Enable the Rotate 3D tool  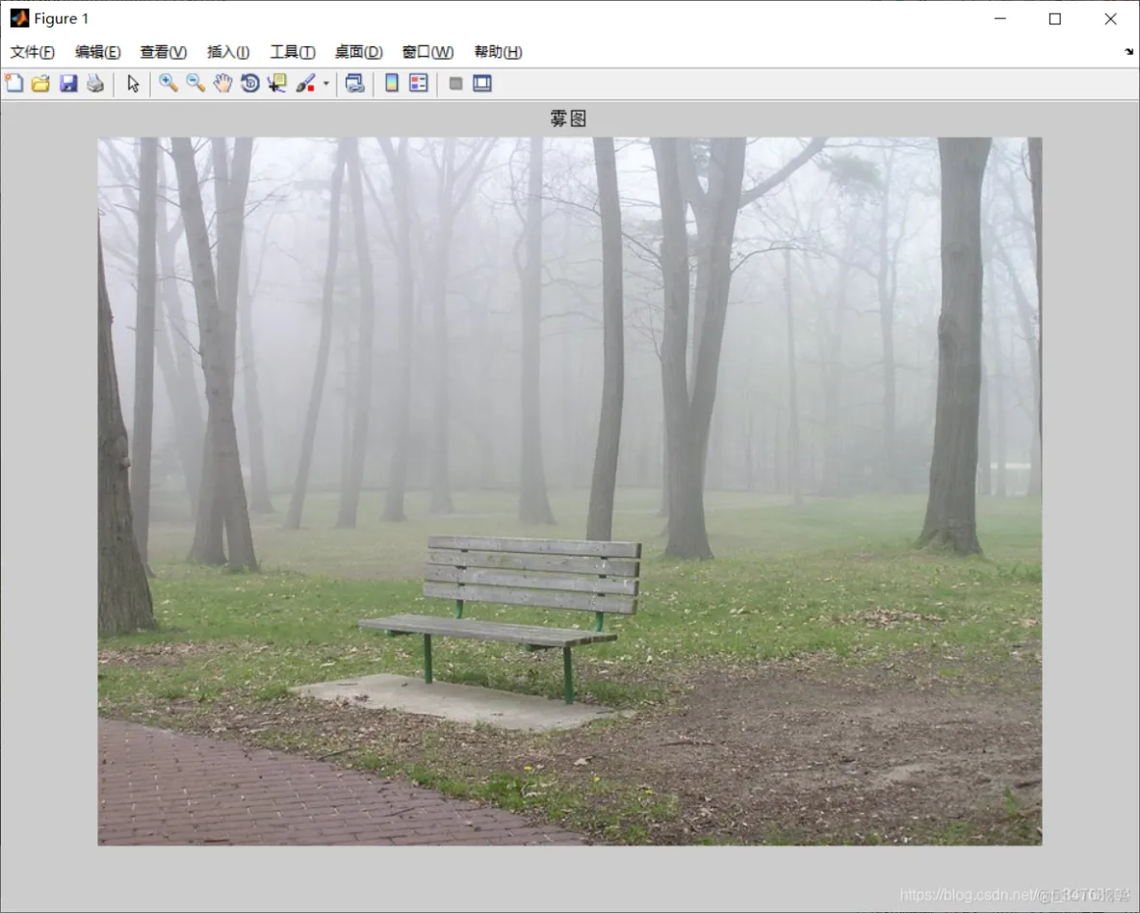click(250, 83)
